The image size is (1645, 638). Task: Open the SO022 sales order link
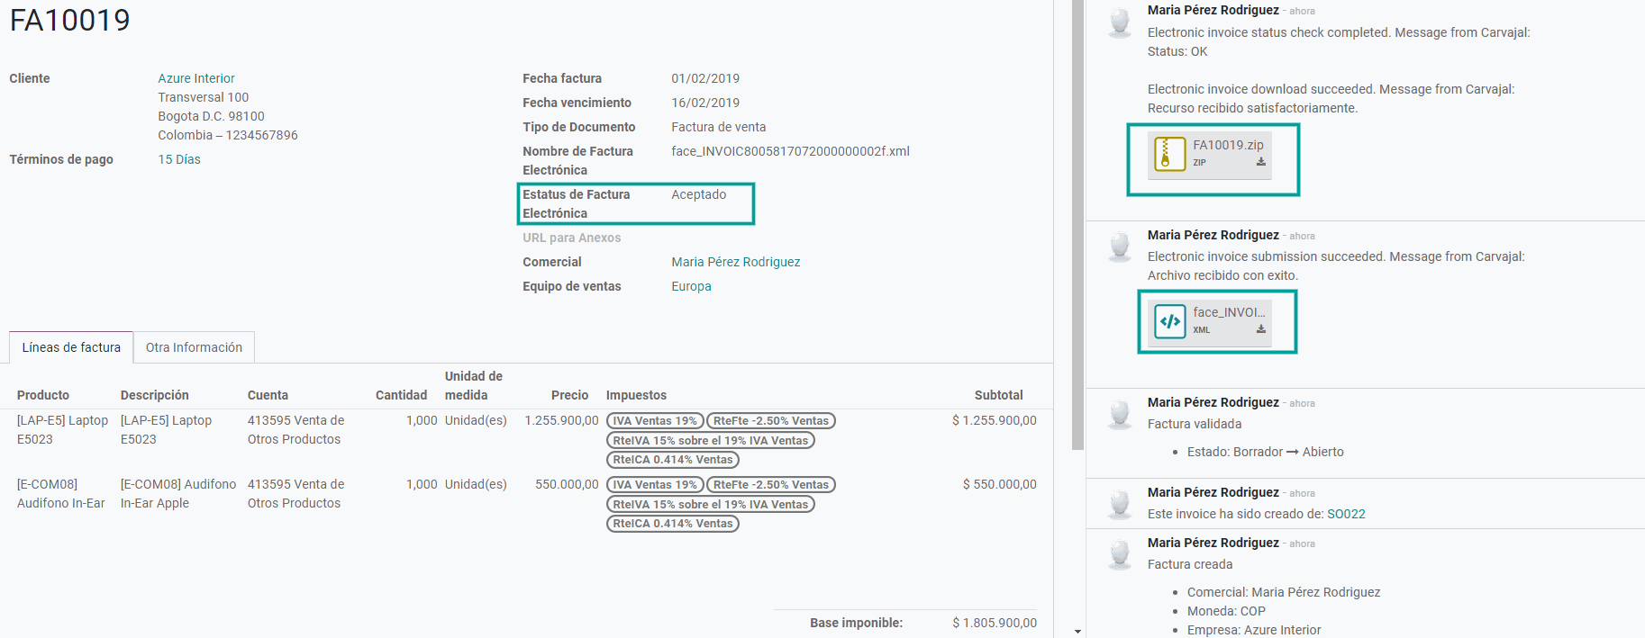[1346, 514]
